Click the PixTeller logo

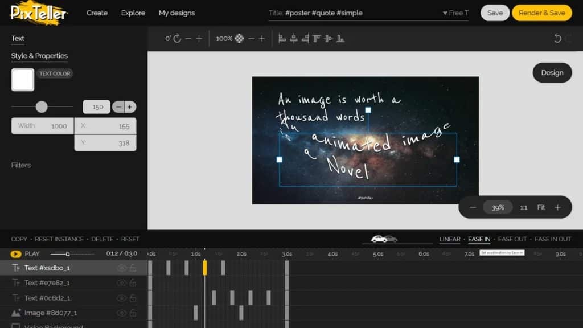(x=38, y=13)
